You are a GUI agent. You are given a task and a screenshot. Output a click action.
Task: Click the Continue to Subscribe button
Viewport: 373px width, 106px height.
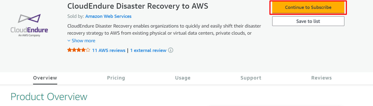[308, 7]
